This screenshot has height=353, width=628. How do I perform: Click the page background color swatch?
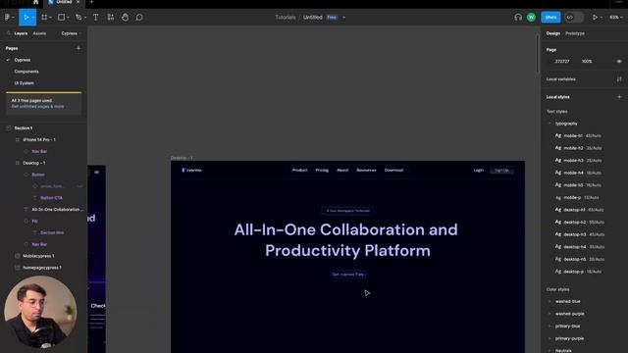click(x=550, y=61)
